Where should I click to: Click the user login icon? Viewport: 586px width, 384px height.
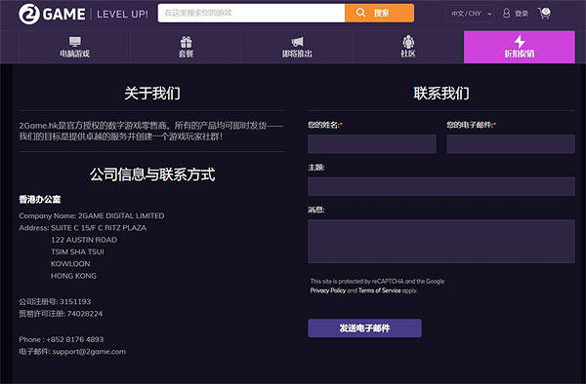[506, 13]
